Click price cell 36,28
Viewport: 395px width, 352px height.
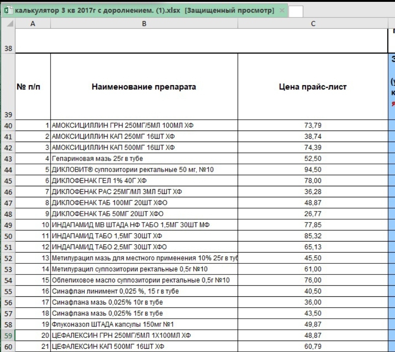click(313, 192)
